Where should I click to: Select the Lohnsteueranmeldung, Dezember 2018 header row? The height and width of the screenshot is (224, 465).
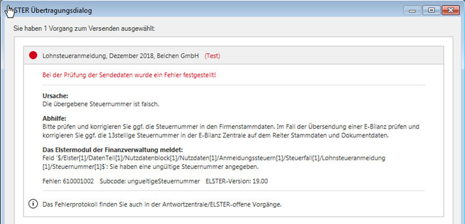(x=234, y=55)
